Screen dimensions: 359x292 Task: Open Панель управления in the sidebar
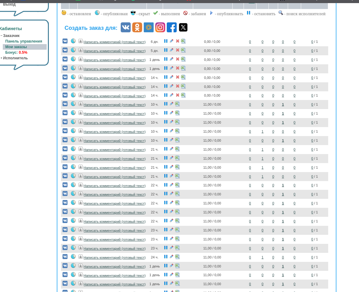[x=24, y=41]
